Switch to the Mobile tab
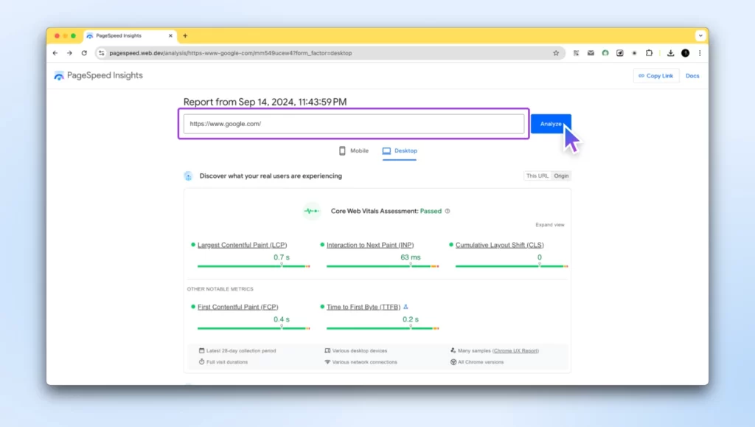Screen dimensions: 755x427 pos(353,150)
